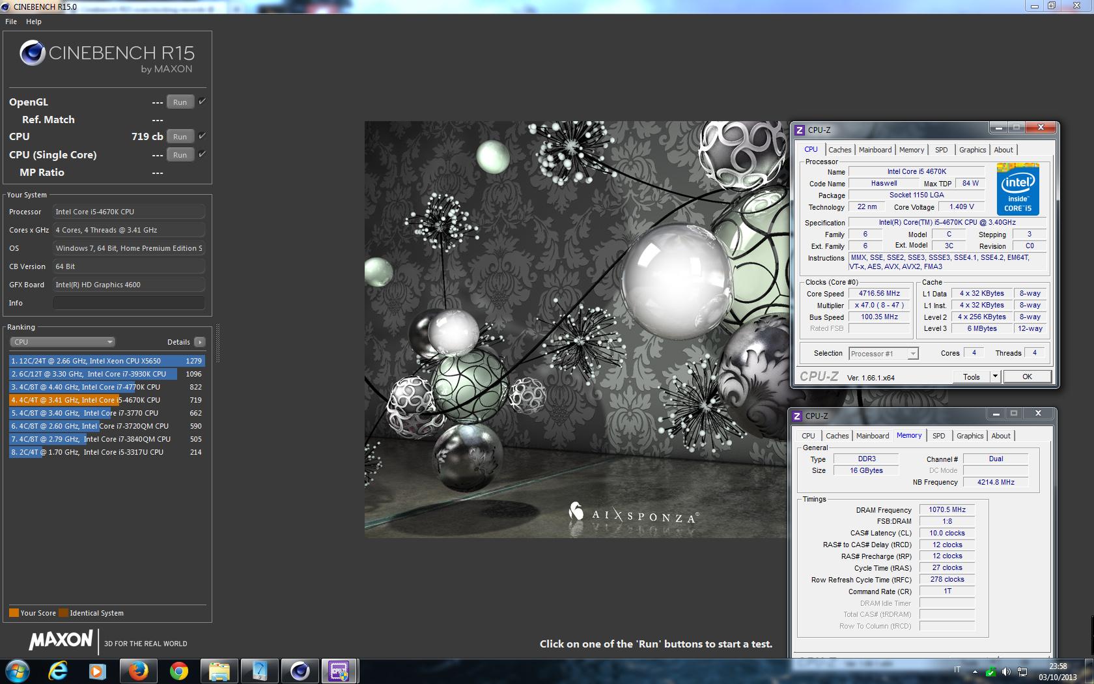Click the DRAM Frequency value 1070.5 MHz

[x=947, y=510]
